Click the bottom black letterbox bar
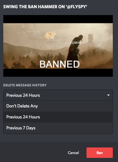 pos(58,73)
